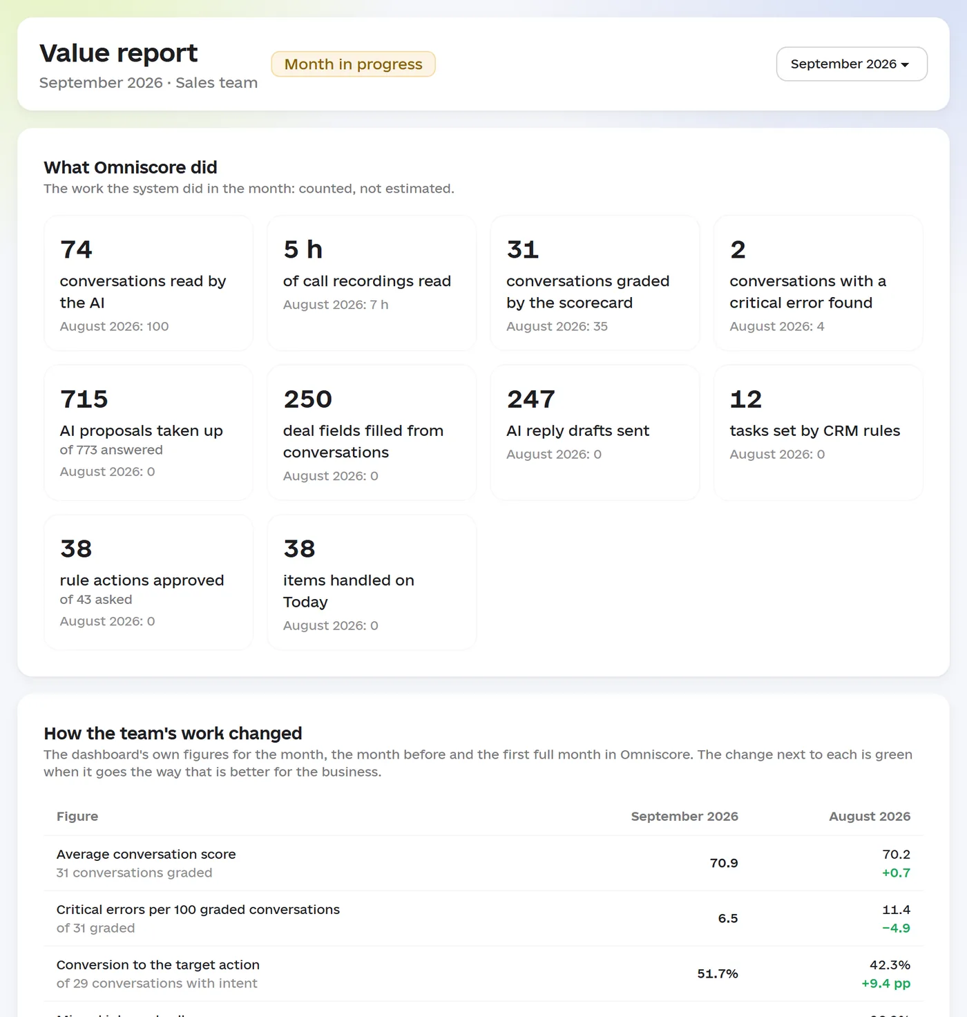The height and width of the screenshot is (1017, 967).
Task: Click 'Critical errors per 100 graded conversations' row
Action: 483,918
